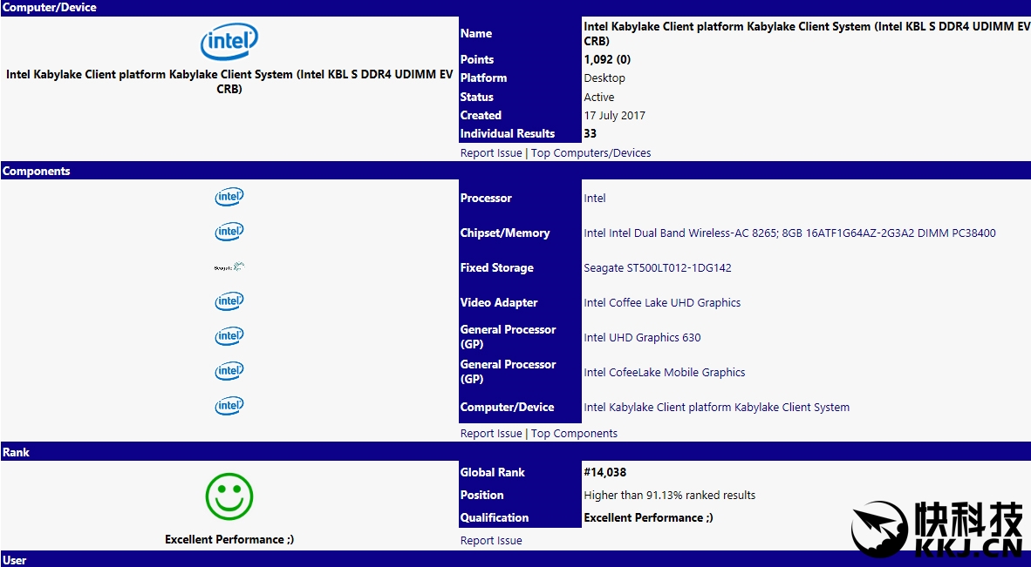Click the large Intel logo under Computer/Device
This screenshot has width=1031, height=567.
pos(229,42)
